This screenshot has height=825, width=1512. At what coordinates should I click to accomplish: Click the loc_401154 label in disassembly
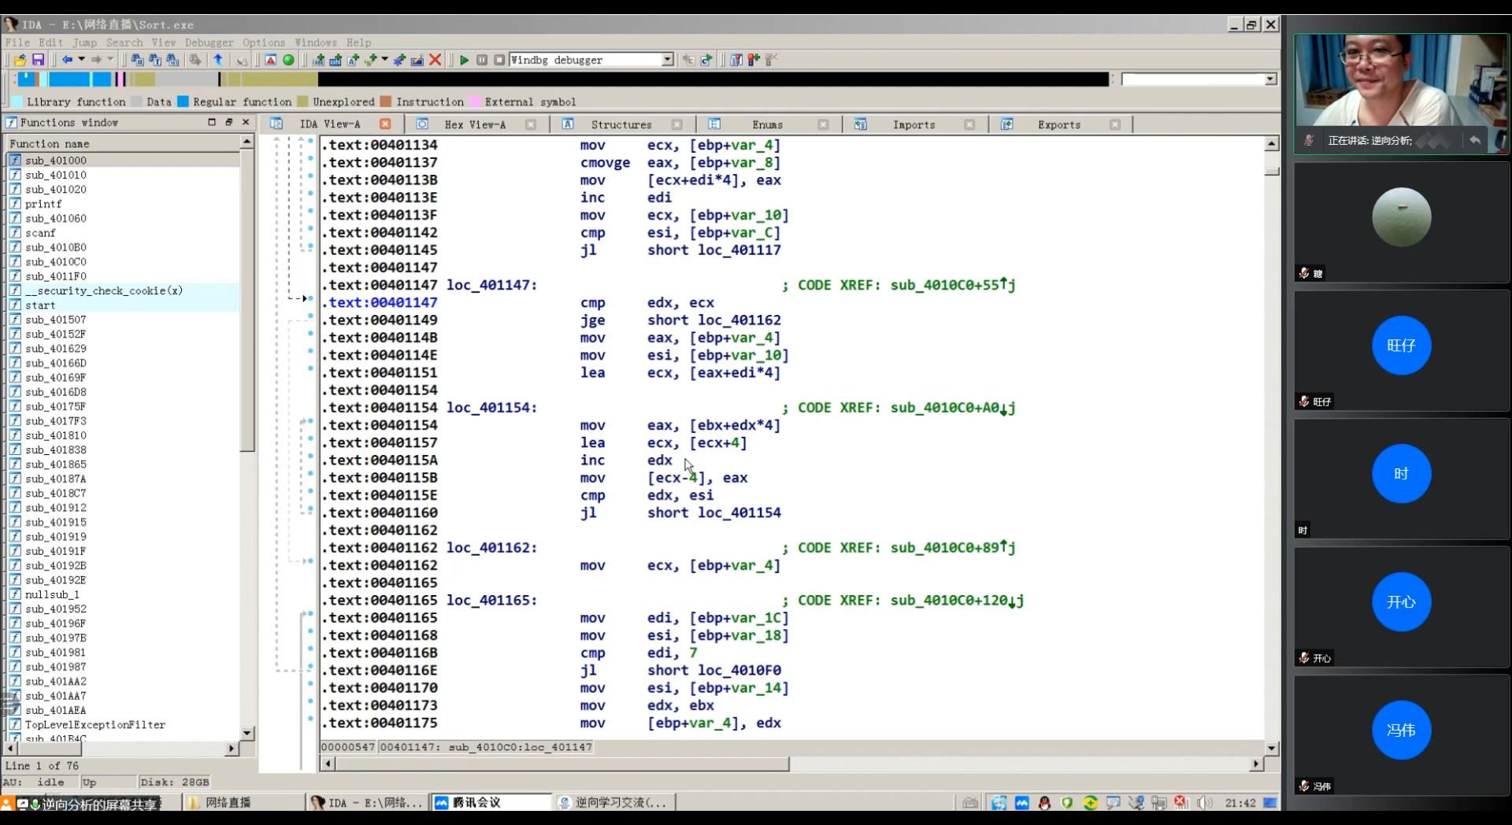point(491,408)
